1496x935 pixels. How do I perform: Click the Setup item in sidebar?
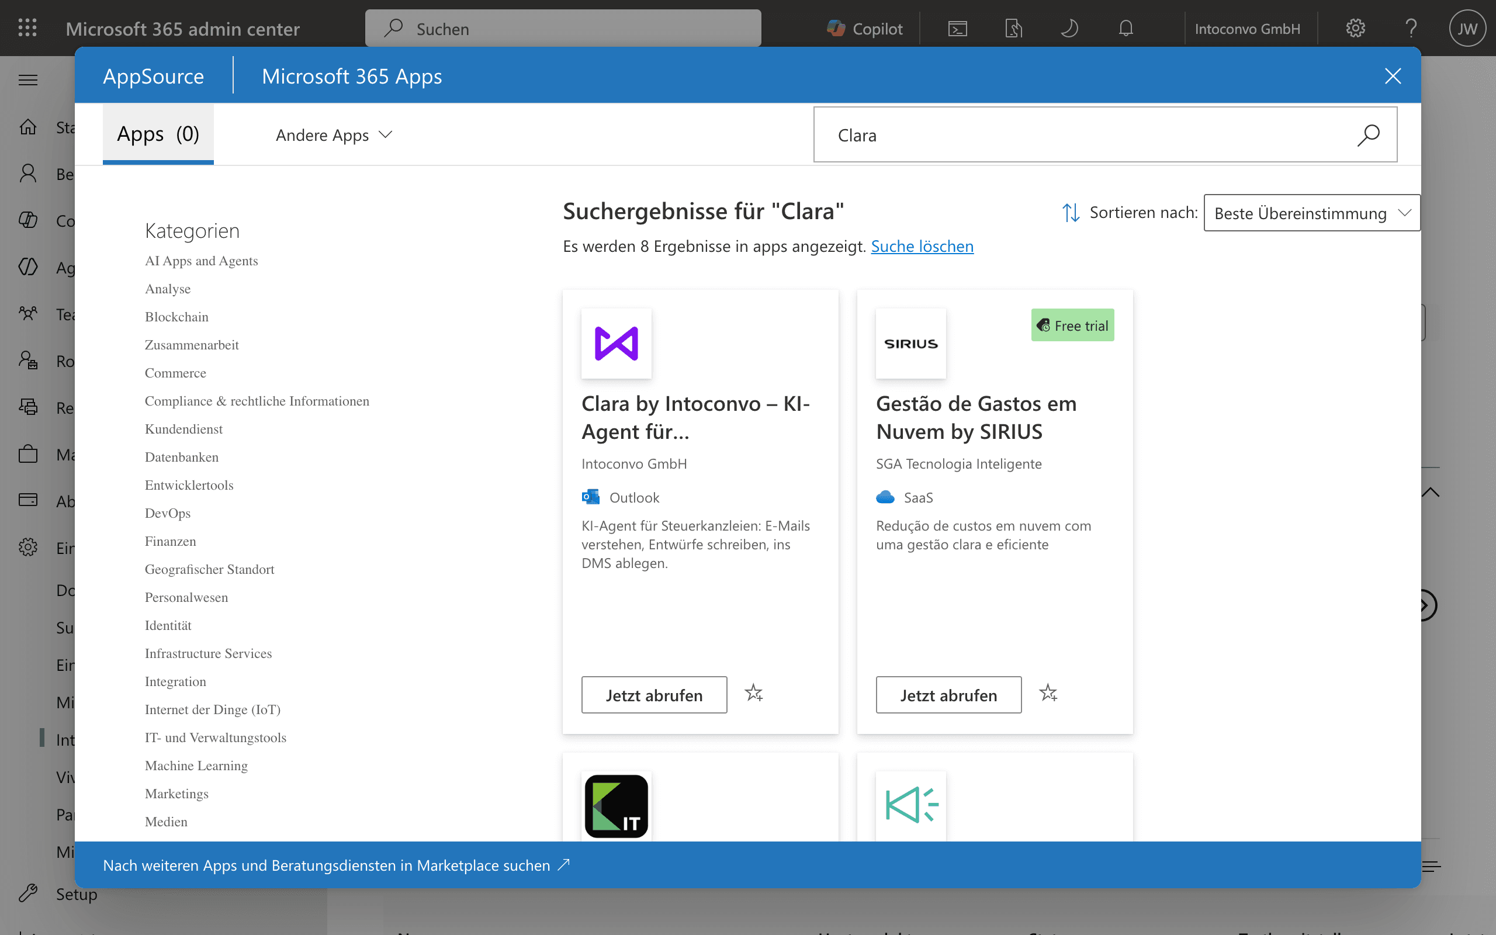[x=77, y=894]
